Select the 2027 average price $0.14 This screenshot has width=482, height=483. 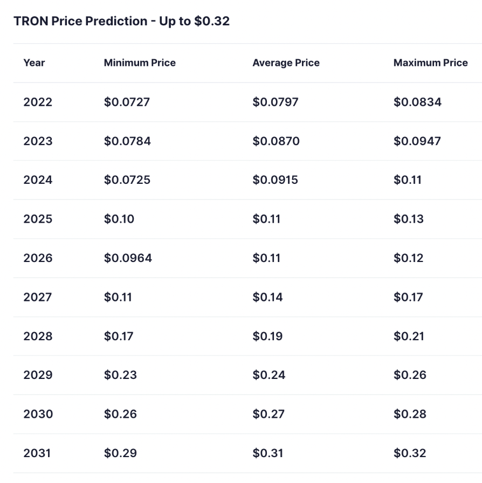tap(267, 297)
